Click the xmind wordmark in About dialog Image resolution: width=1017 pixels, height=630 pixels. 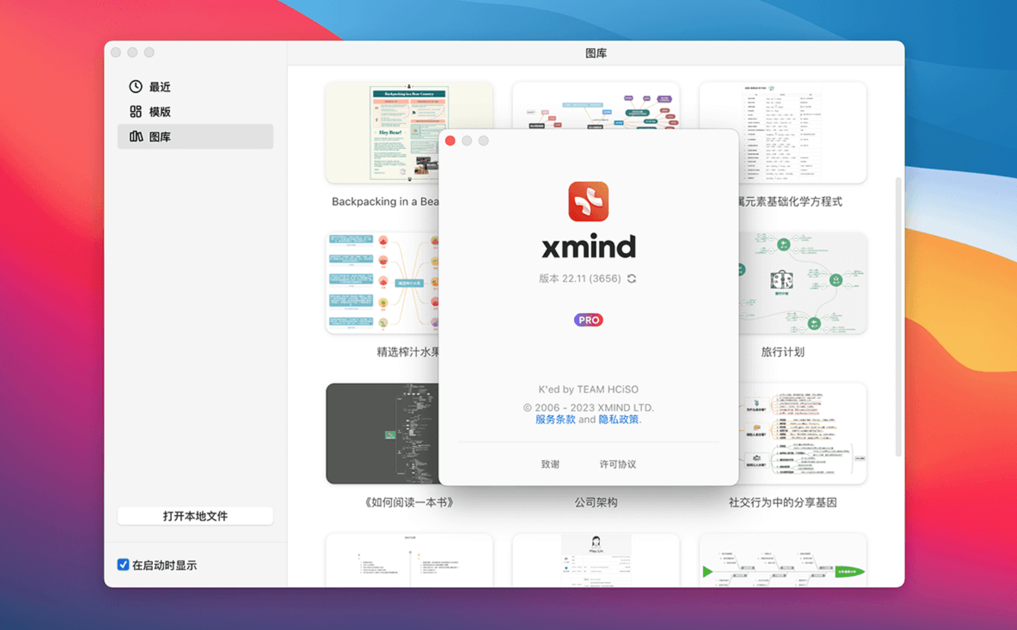tap(588, 246)
